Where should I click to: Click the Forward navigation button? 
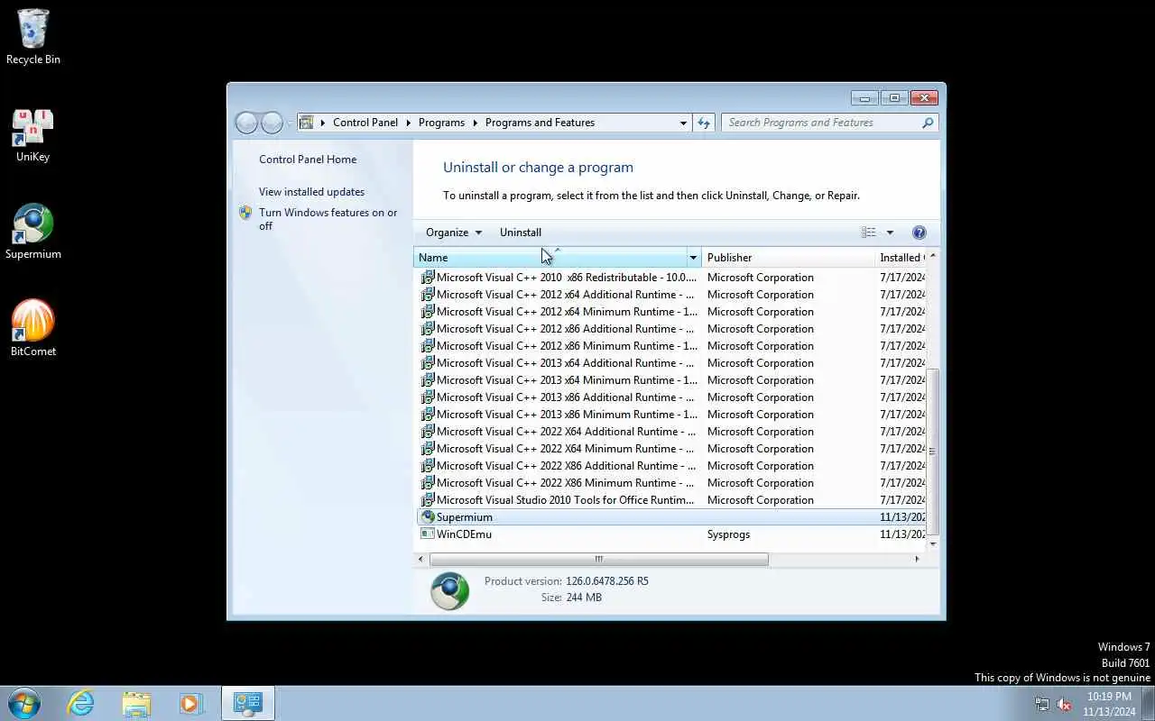(x=272, y=123)
